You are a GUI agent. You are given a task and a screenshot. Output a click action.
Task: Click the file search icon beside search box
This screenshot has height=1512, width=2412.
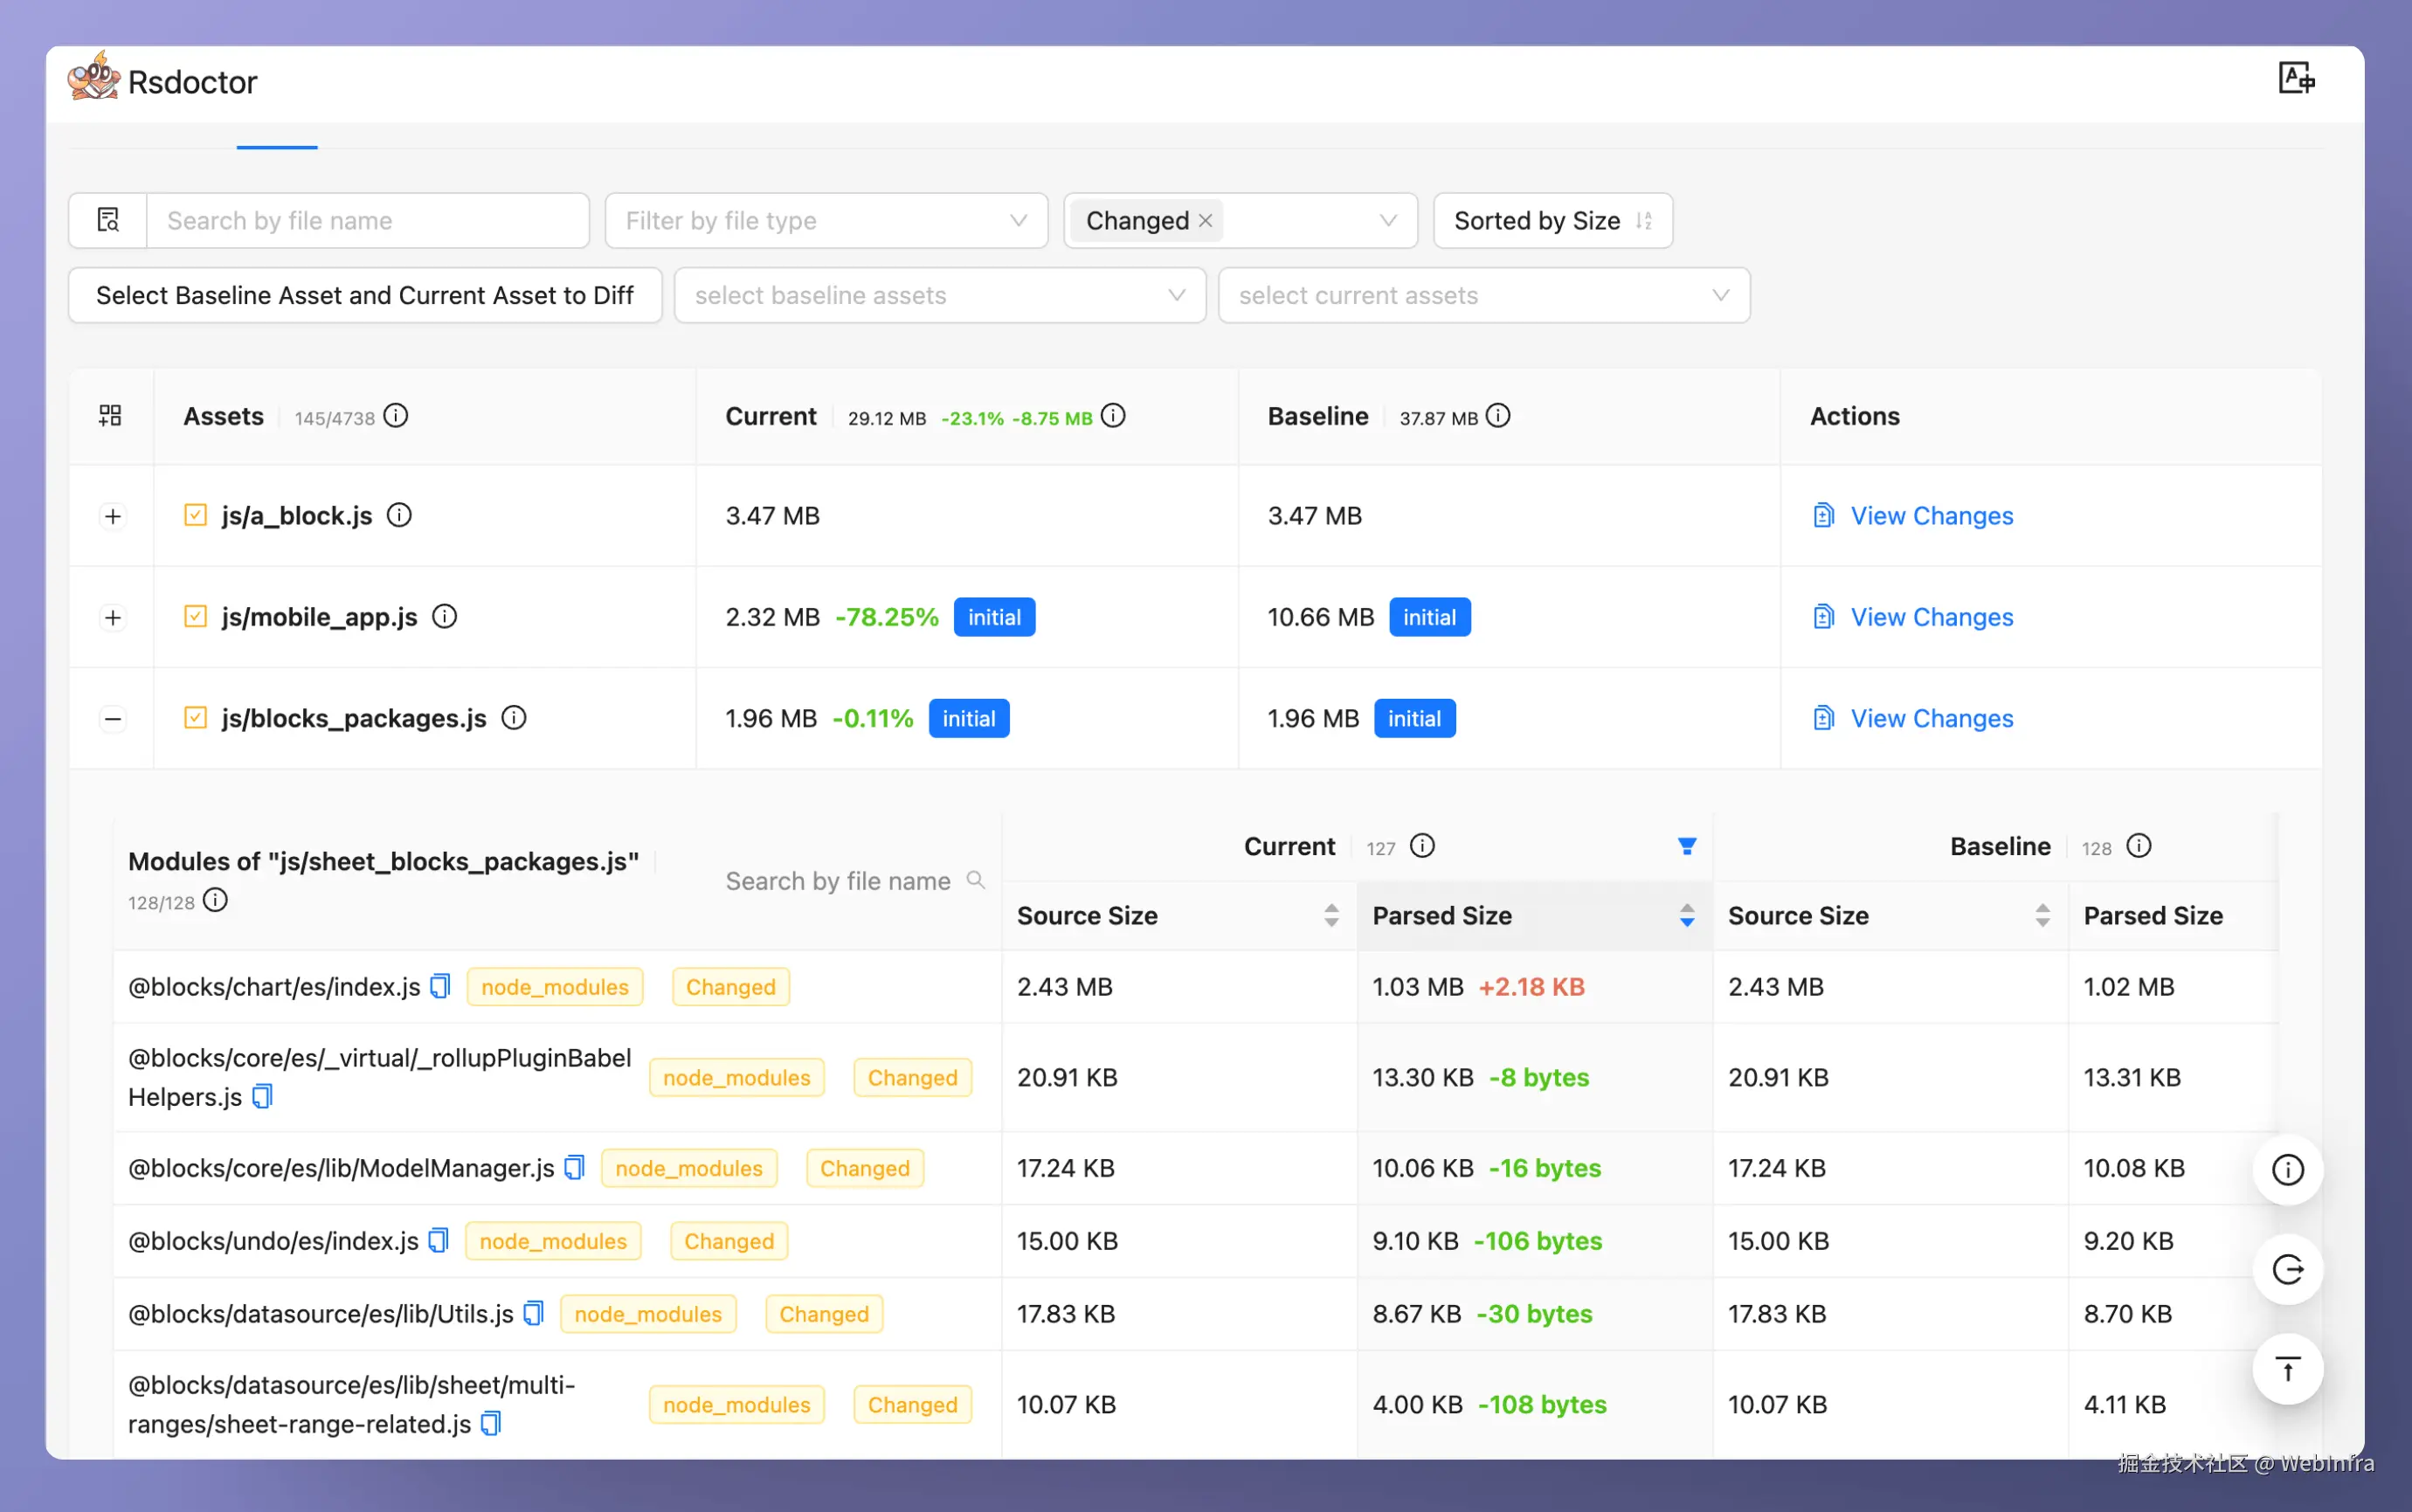(108, 220)
